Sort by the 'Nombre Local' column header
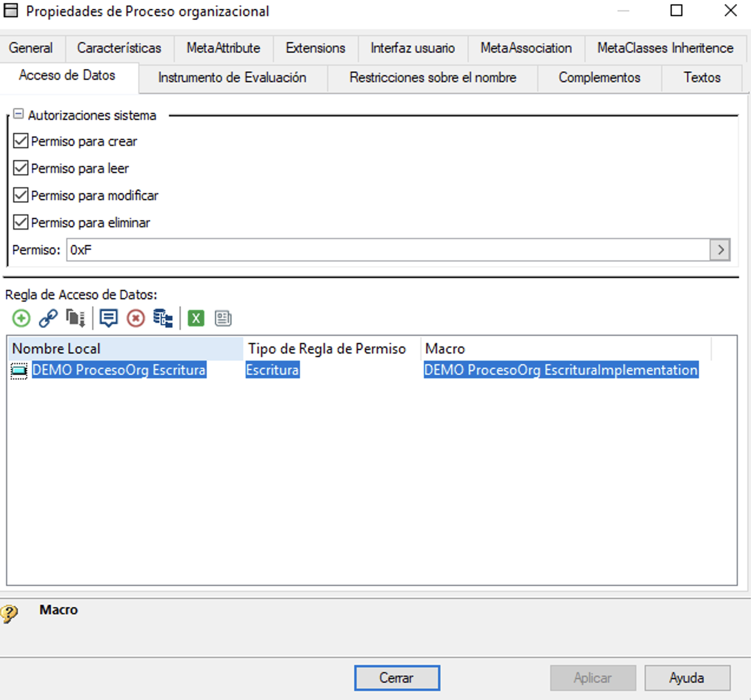The image size is (751, 700). tap(125, 349)
